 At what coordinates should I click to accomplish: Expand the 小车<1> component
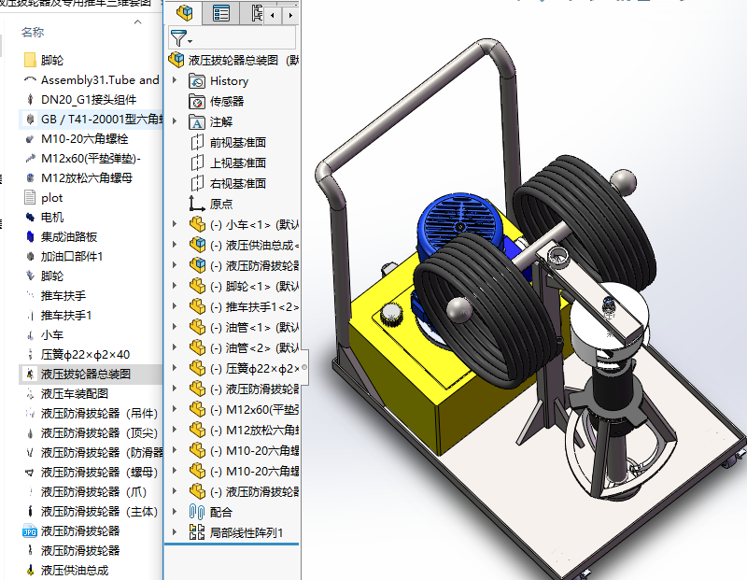coord(175,224)
